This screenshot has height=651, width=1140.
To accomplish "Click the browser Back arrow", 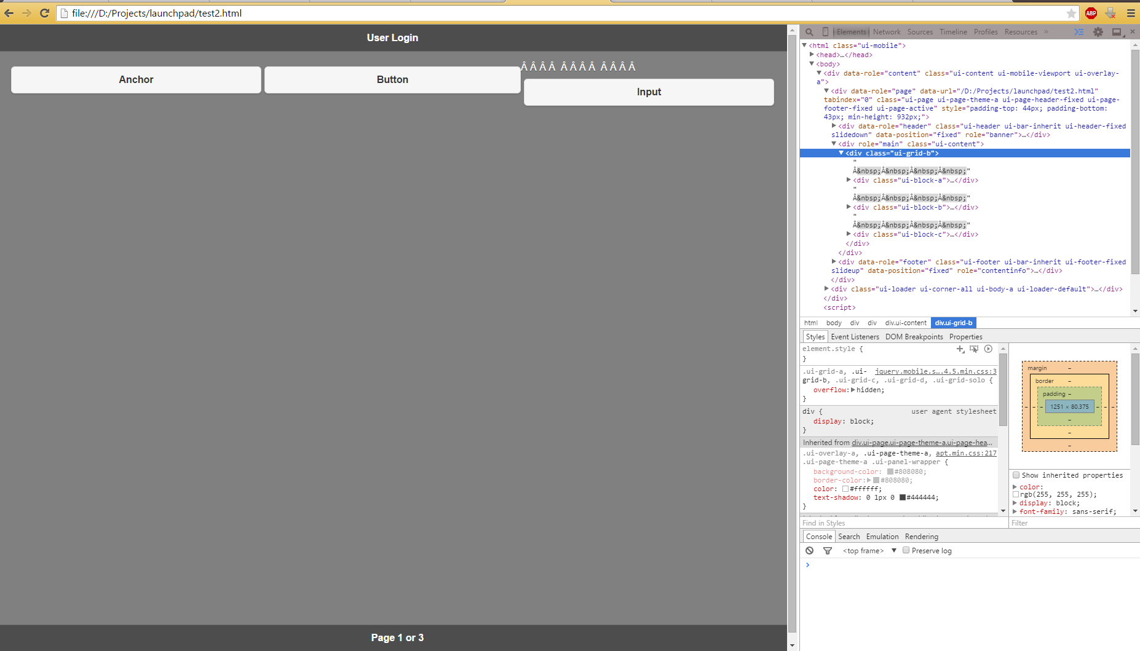I will coord(9,13).
